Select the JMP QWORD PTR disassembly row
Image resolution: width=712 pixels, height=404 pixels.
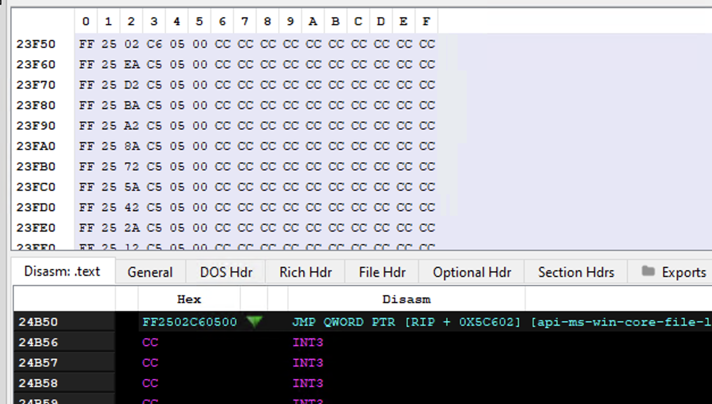pos(397,321)
